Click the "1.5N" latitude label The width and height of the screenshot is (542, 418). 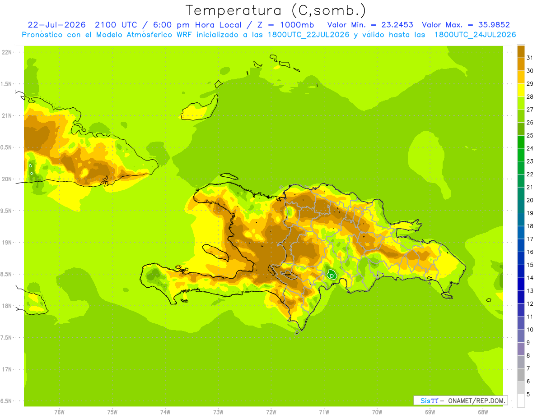7,84
